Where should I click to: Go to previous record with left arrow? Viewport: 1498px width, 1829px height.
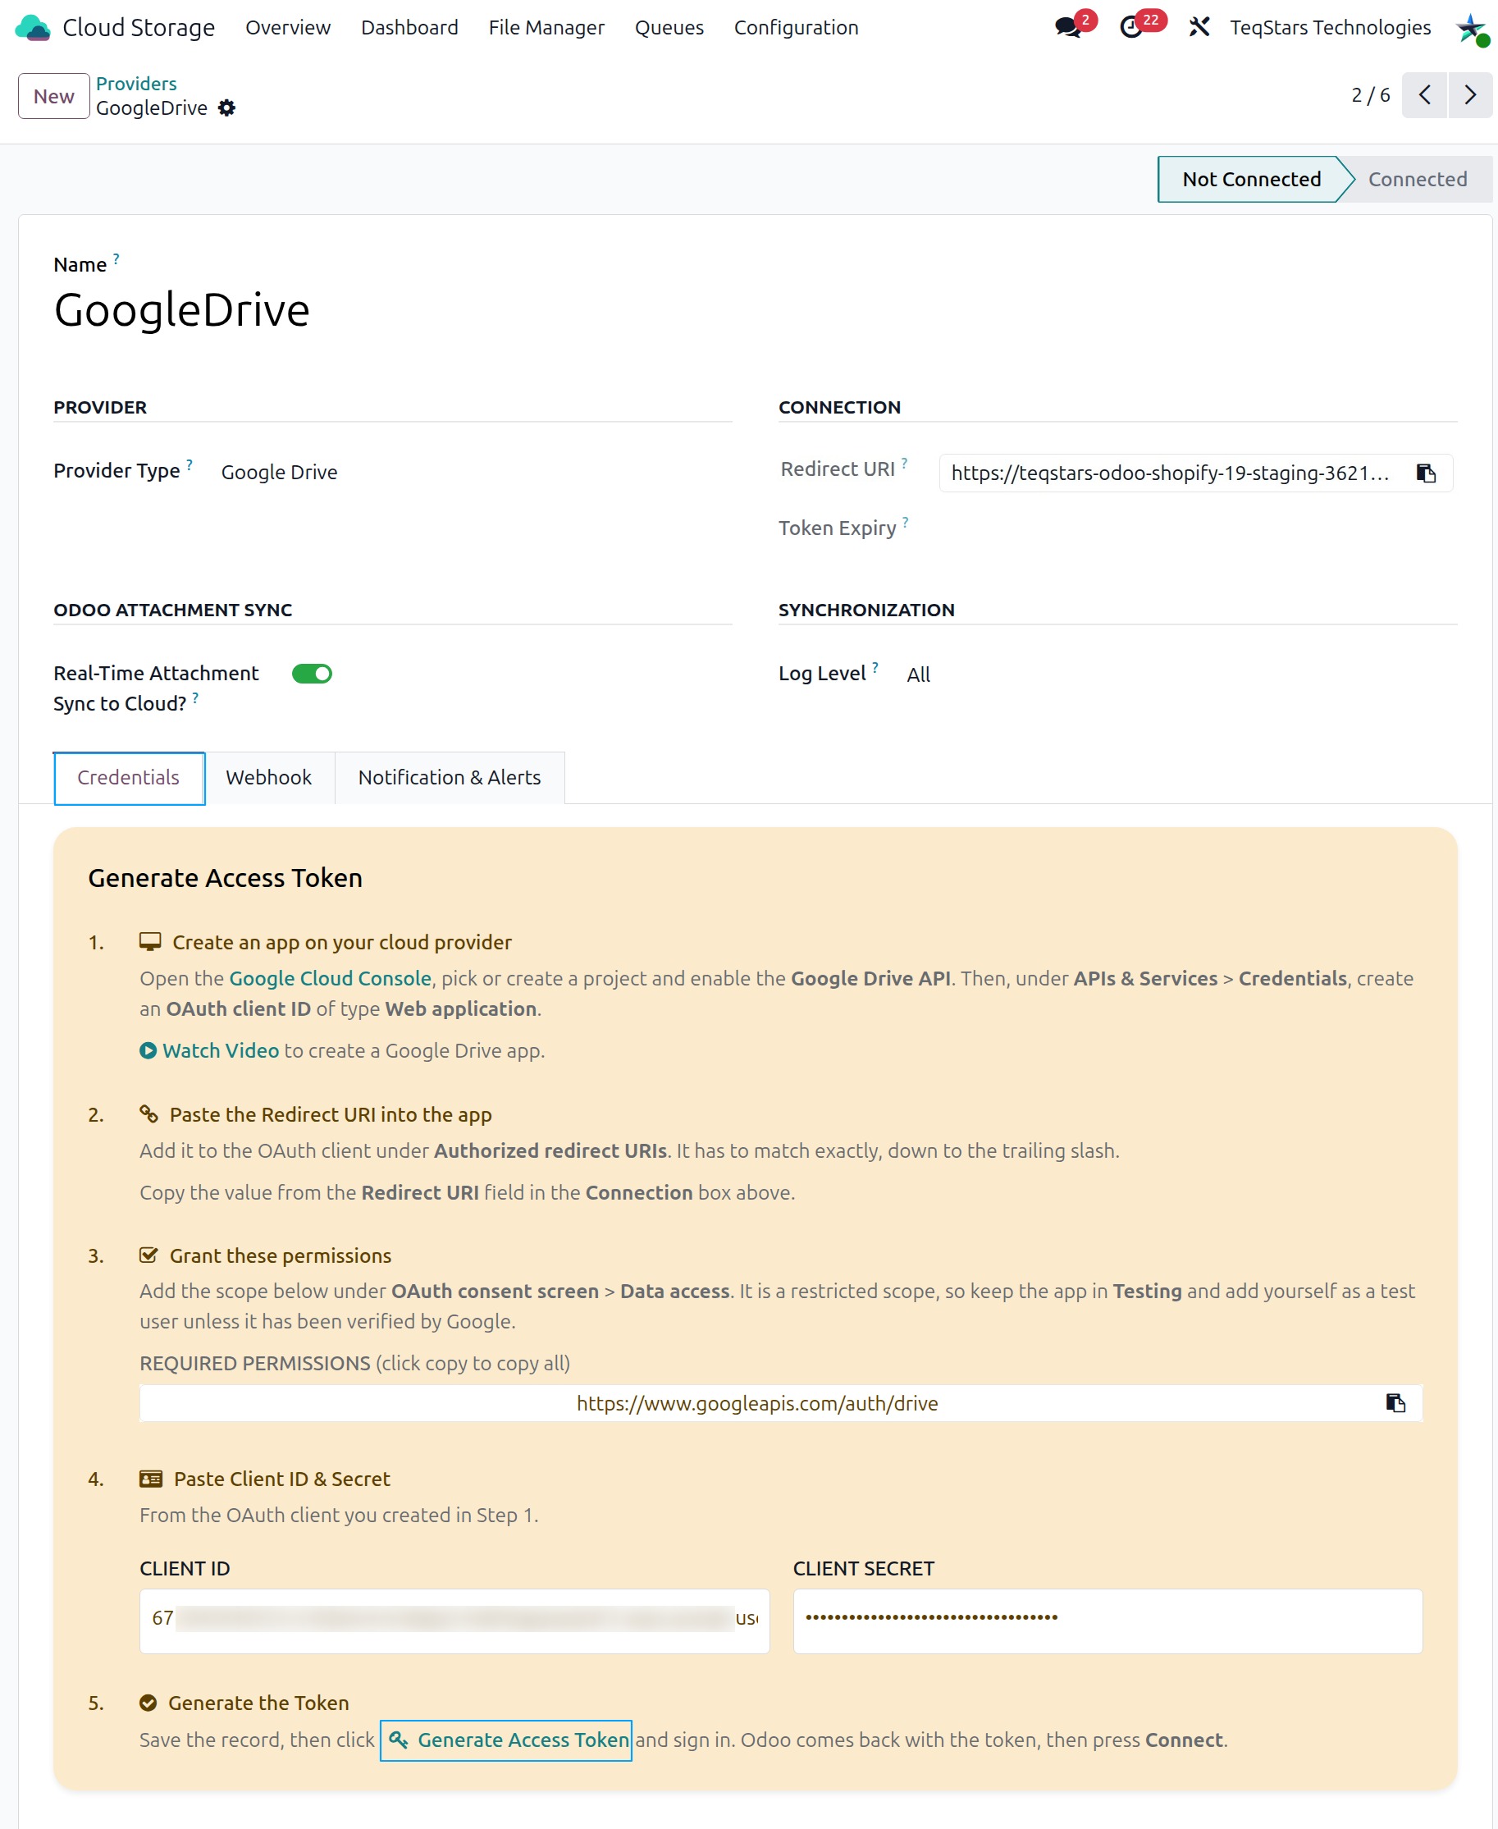pyautogui.click(x=1425, y=95)
